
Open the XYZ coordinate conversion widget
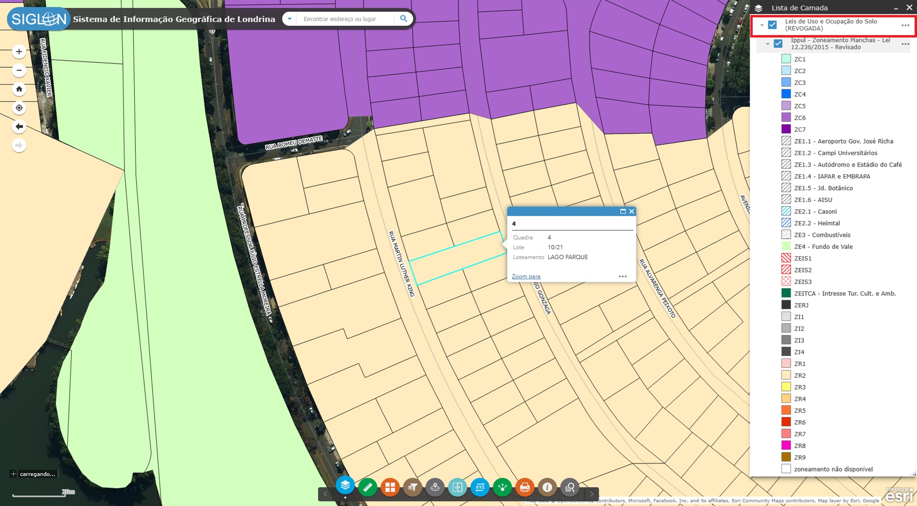480,487
